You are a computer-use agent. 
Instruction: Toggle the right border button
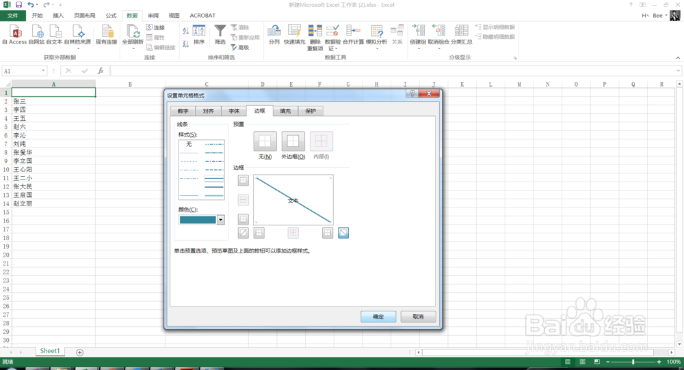[328, 233]
